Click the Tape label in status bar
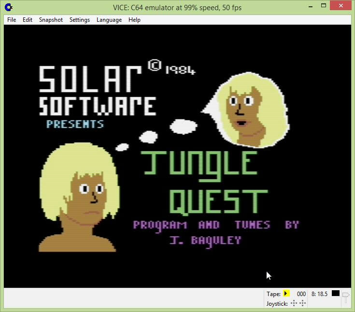 (273, 294)
